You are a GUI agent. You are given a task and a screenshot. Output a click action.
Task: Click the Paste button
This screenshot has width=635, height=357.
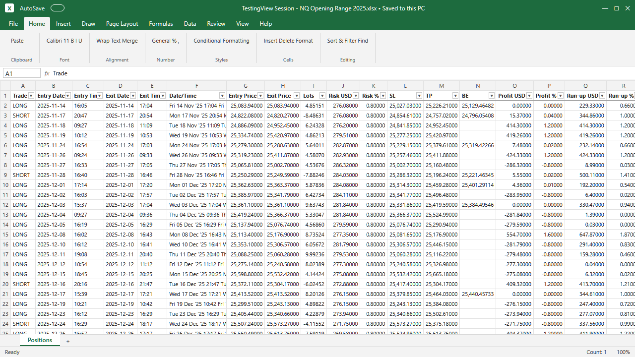click(17, 41)
